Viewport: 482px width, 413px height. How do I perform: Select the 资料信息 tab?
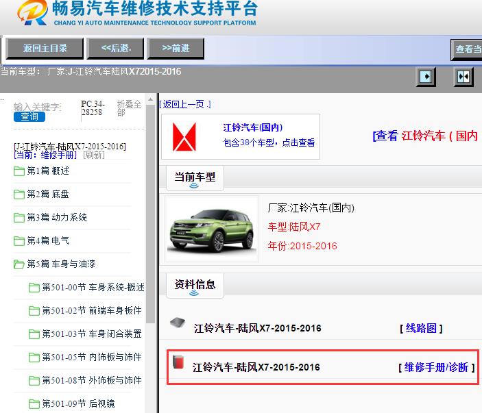point(195,286)
